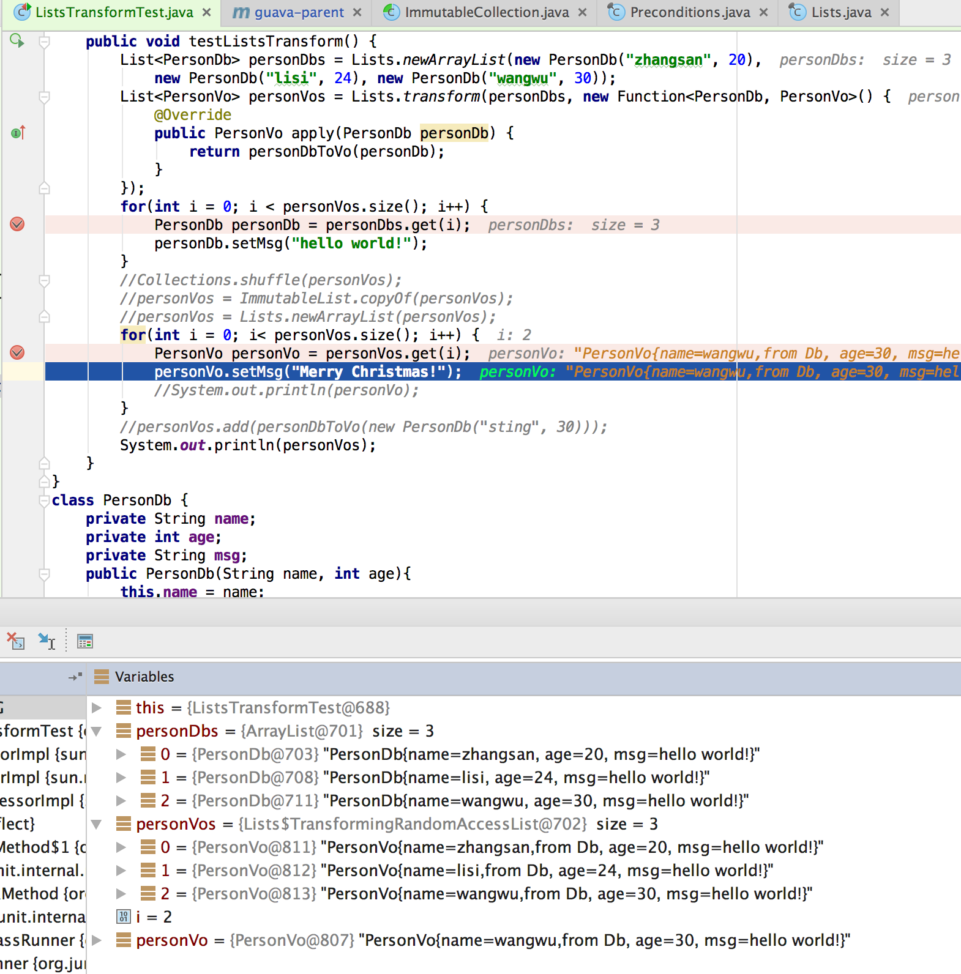Collapse the anonymous Function fold marker
961x974 pixels.
44,97
